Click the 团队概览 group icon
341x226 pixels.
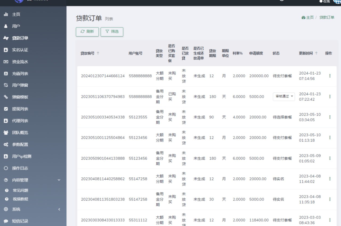point(6,133)
